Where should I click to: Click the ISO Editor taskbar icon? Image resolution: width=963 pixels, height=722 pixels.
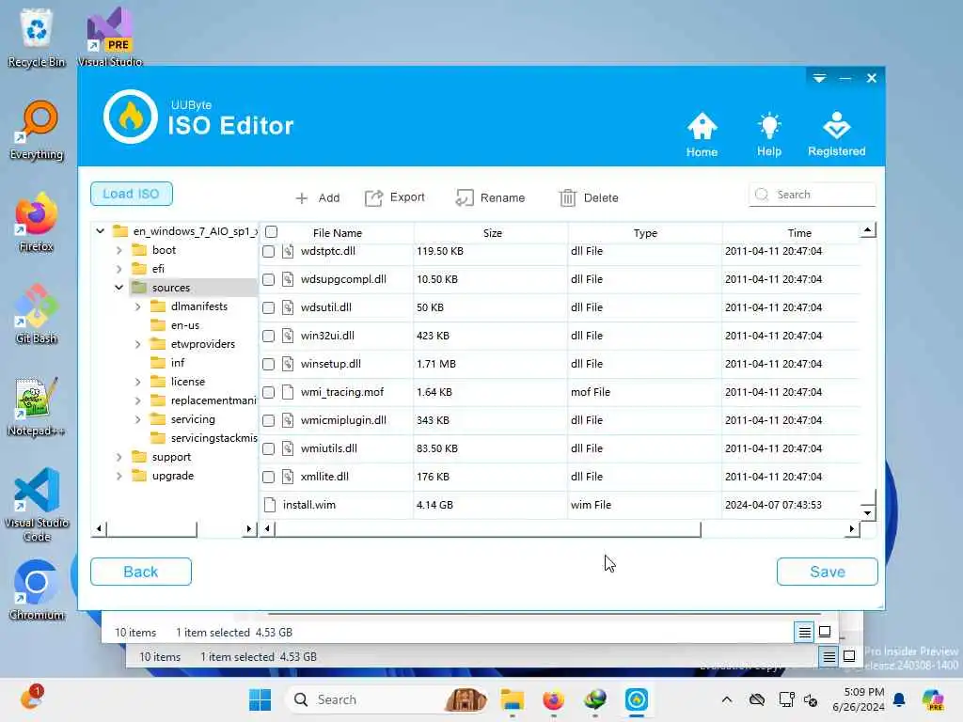click(x=637, y=699)
